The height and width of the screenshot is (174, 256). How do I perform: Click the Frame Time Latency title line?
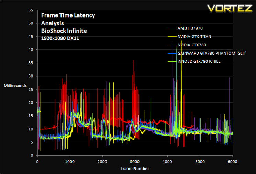pos(68,15)
